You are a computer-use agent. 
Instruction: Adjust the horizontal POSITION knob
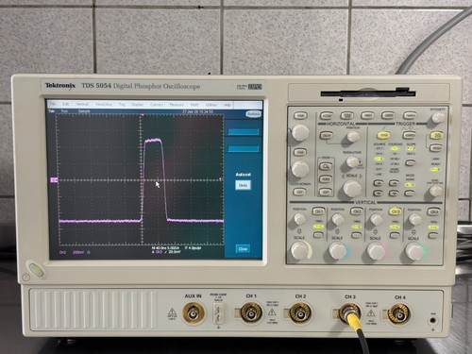[x=353, y=137]
